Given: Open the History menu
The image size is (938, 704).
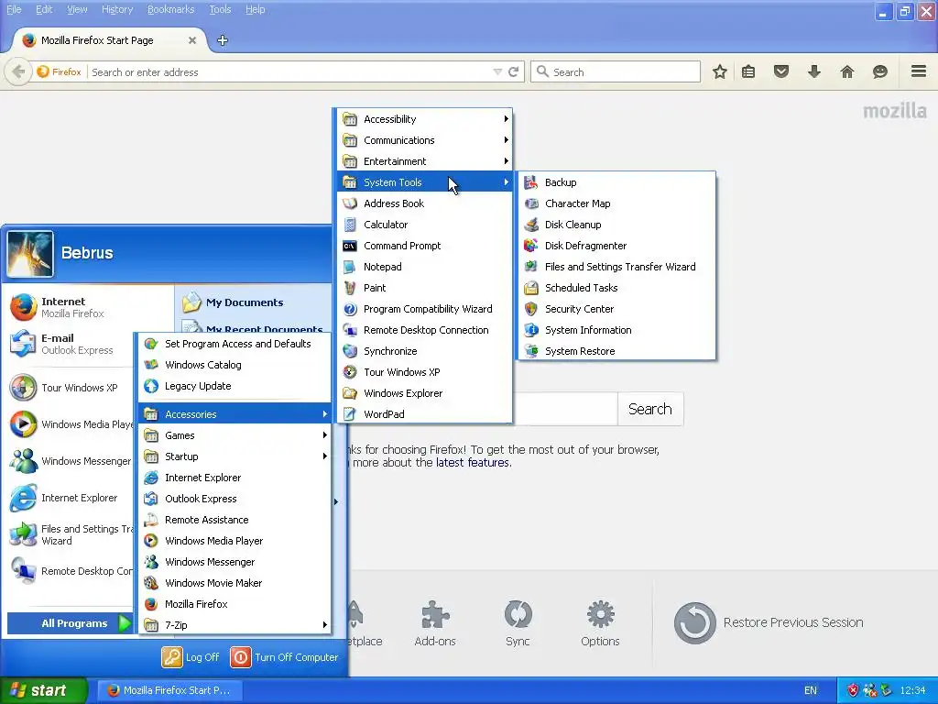Looking at the screenshot, I should pos(117,9).
